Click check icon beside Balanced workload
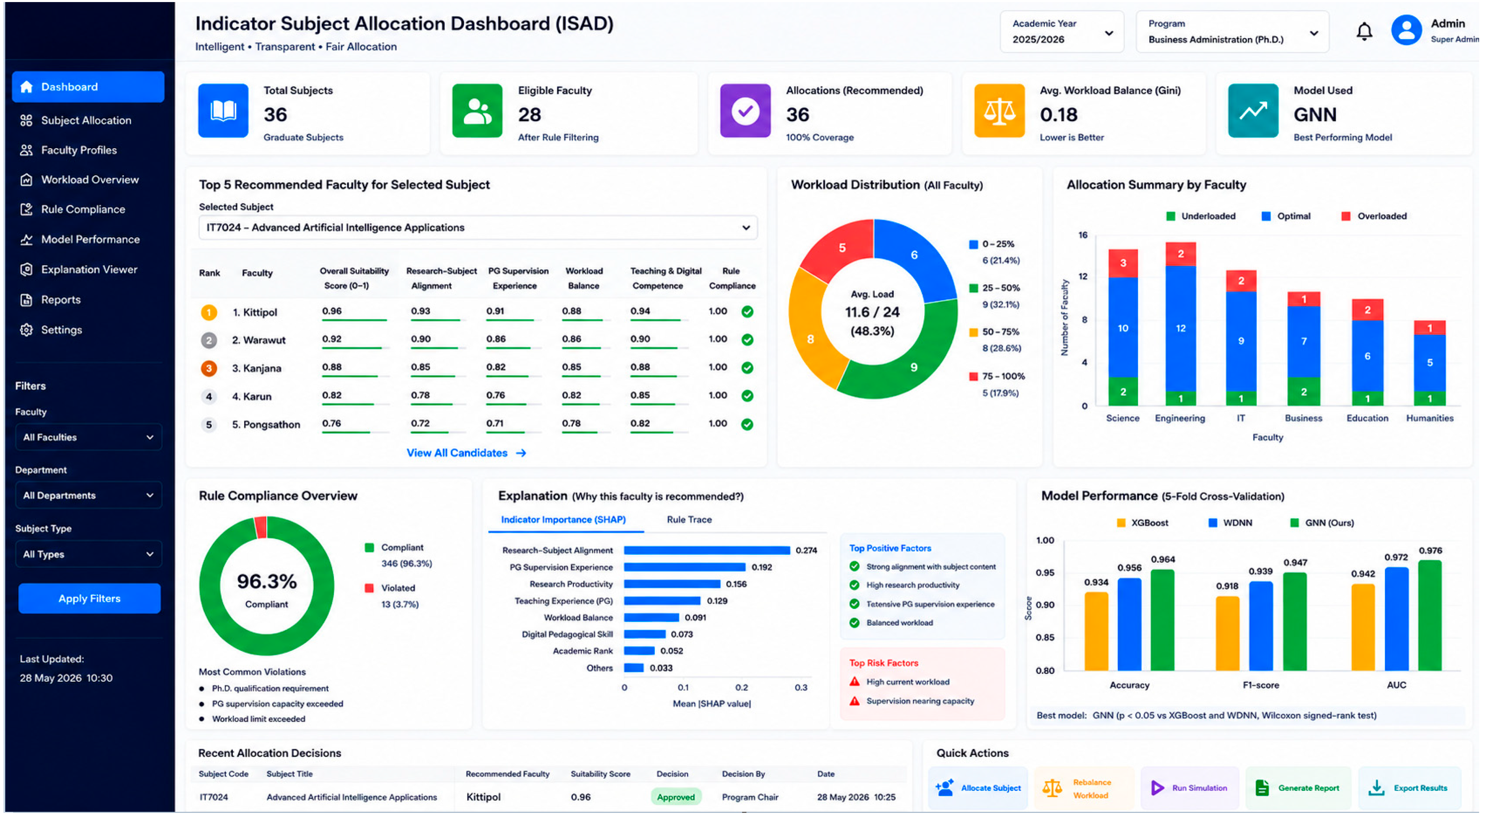The image size is (1487, 817). 854,622
